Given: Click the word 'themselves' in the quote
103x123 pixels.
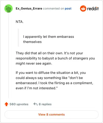Looking at the screenshot, I should [32, 42].
